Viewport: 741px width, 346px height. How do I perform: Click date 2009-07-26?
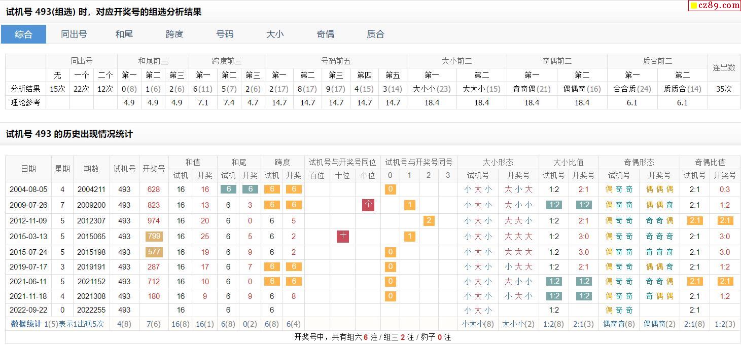(x=28, y=205)
